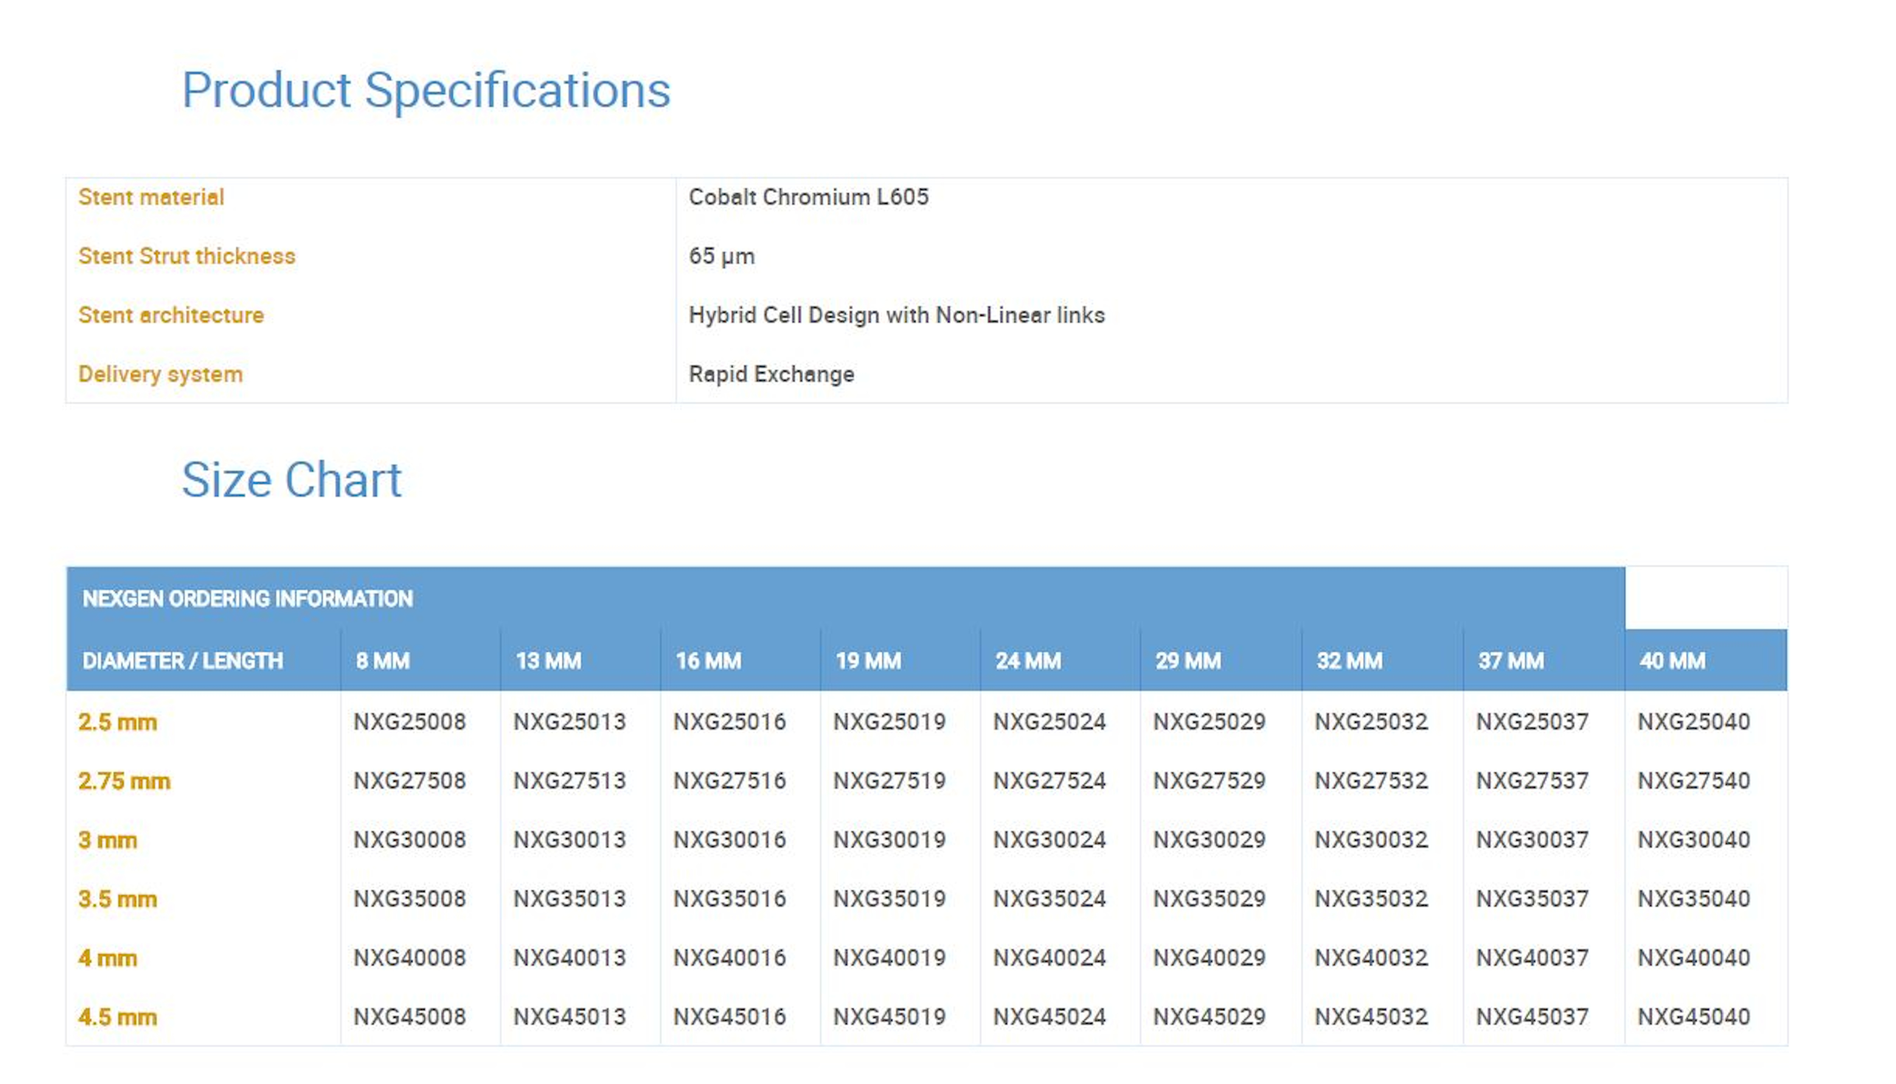
Task: Click the NXG25032 order code
Action: coord(1371,722)
